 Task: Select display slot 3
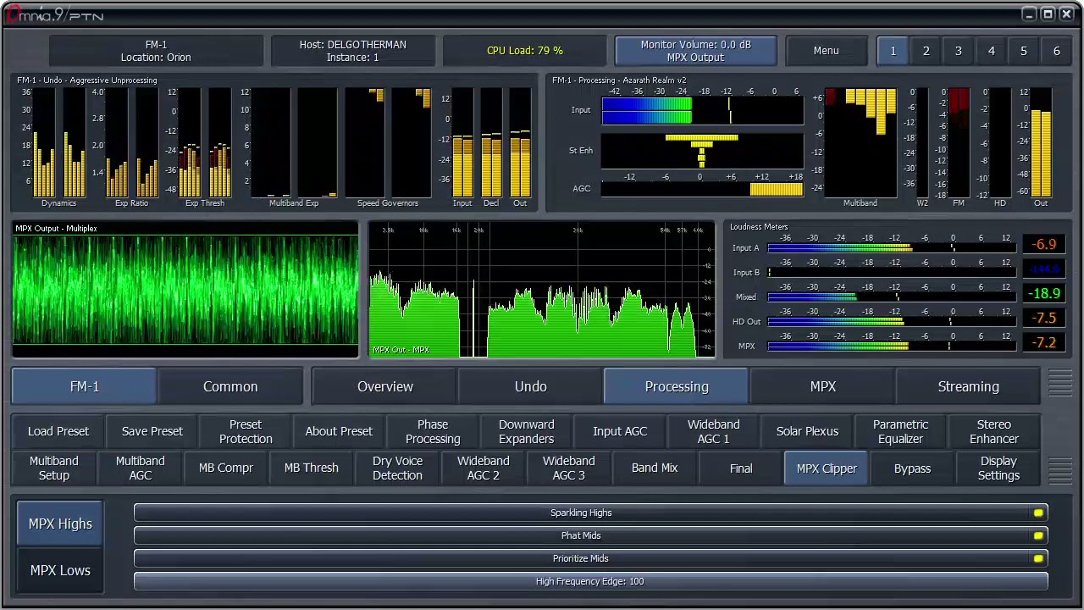pos(959,51)
